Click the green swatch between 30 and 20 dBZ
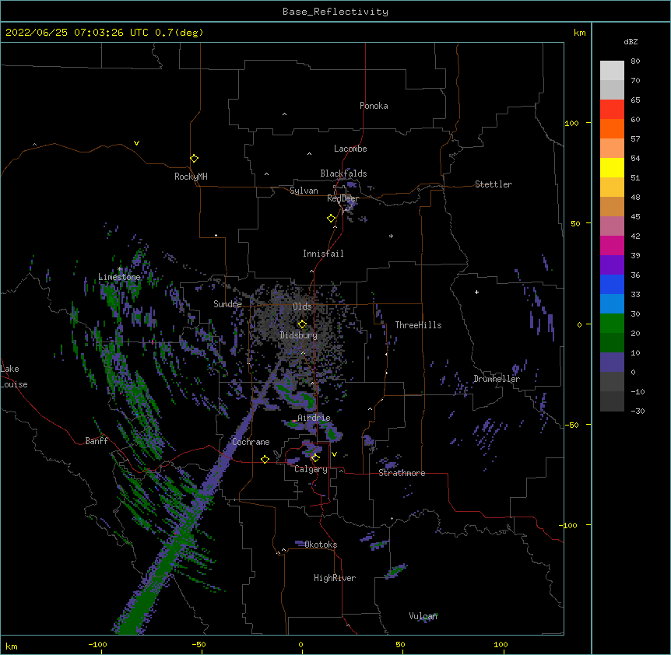The width and height of the screenshot is (671, 655). click(612, 324)
